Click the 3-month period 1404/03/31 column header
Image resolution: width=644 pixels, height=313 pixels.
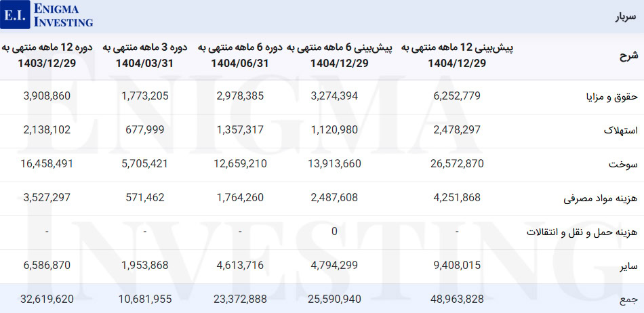click(x=146, y=56)
